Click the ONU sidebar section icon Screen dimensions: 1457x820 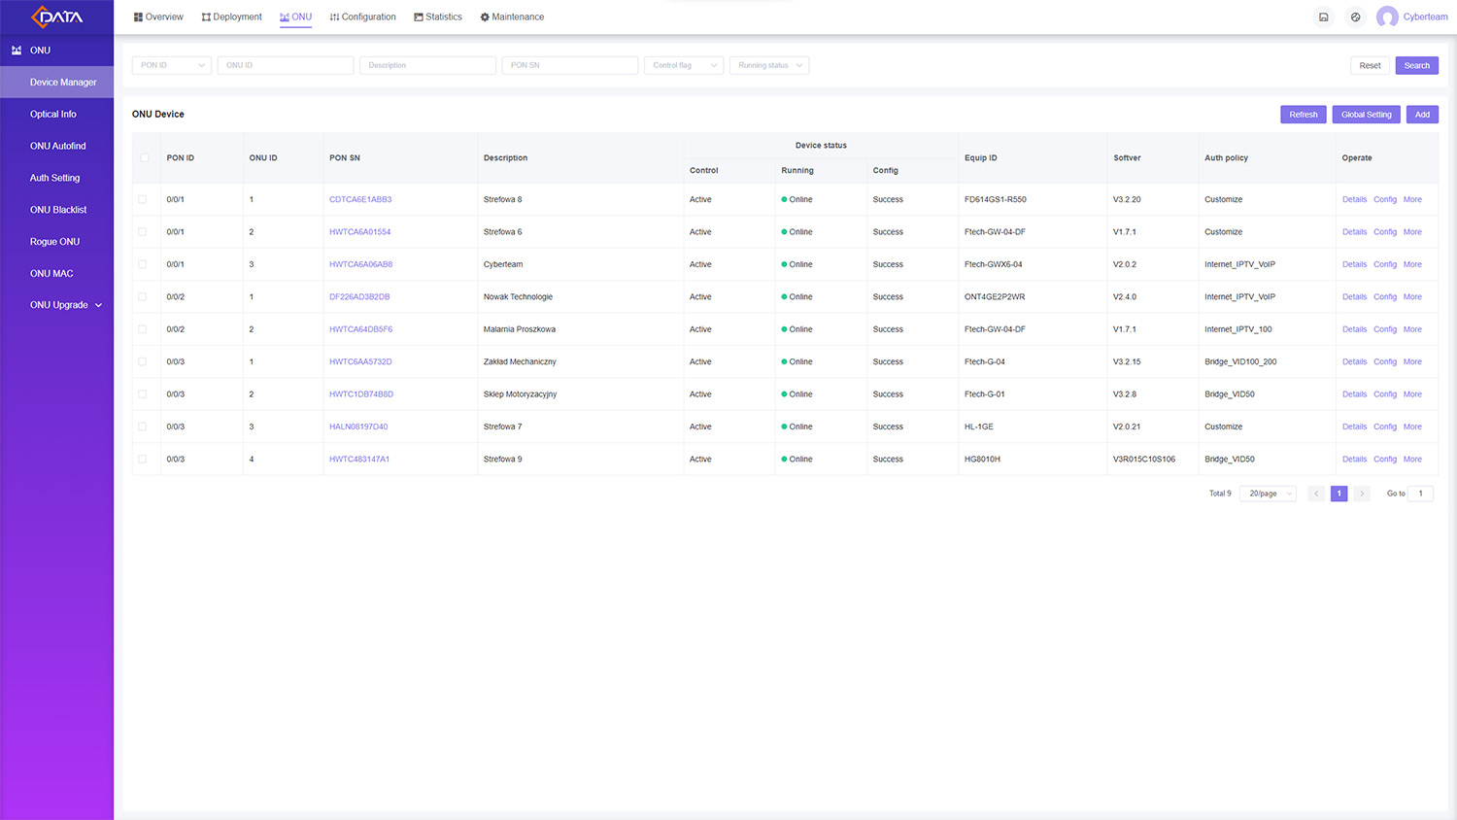pos(17,51)
